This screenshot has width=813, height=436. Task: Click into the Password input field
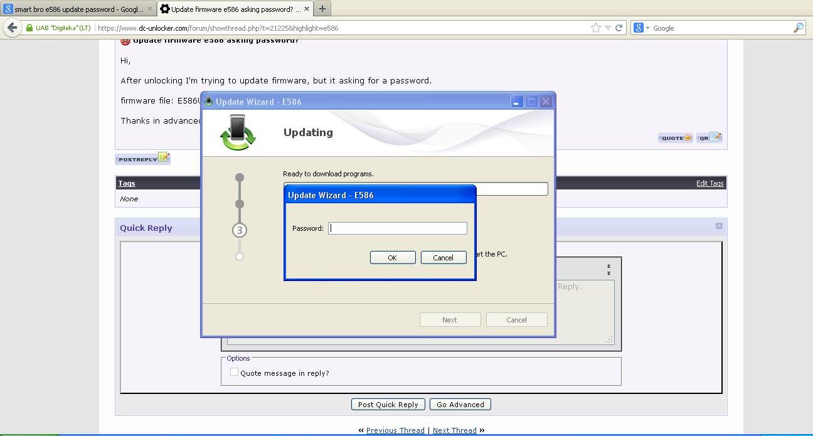[x=398, y=228]
